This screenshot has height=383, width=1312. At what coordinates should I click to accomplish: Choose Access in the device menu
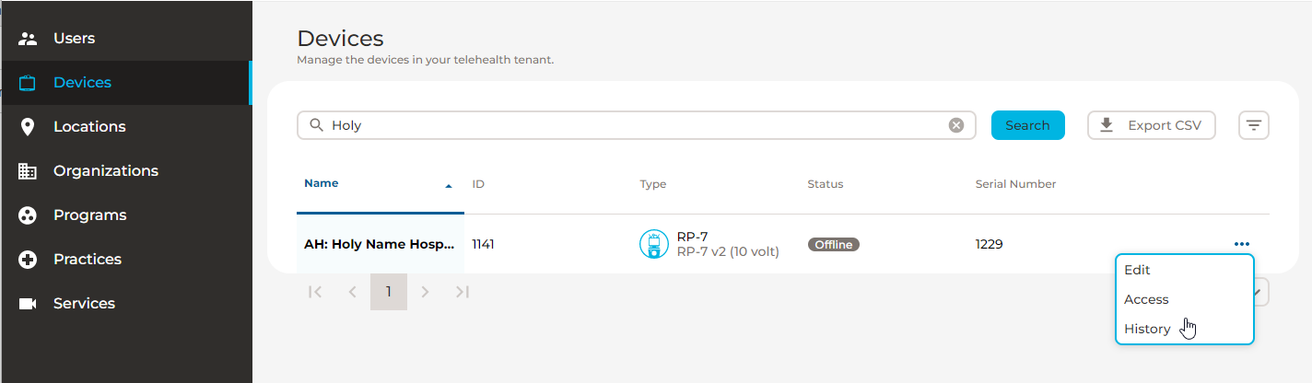coord(1146,299)
